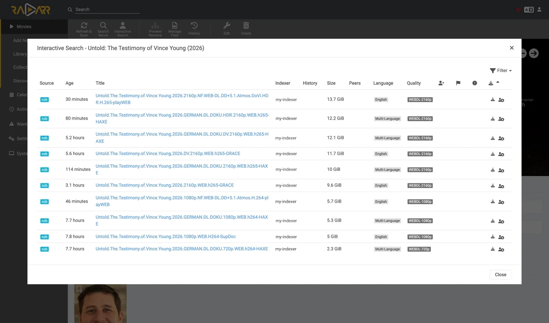Download the 5.7 GiB playWEB 1080p release

coord(493,201)
